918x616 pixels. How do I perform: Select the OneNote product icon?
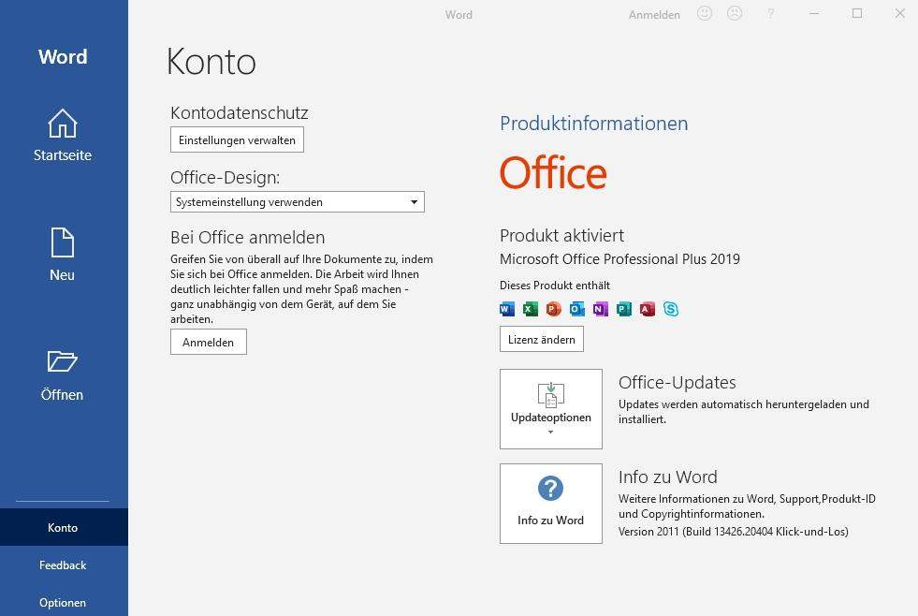pos(600,308)
